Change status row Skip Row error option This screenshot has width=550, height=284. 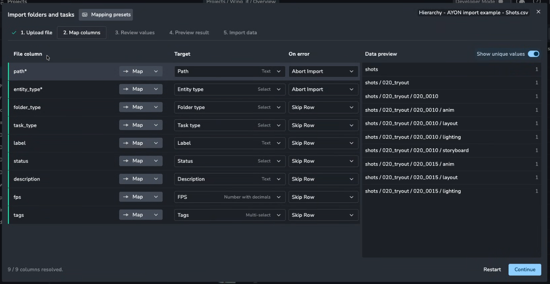(x=323, y=161)
